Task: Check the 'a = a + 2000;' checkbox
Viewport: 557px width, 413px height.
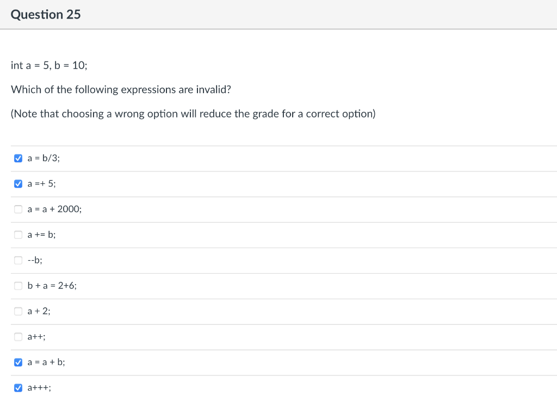Action: (x=18, y=209)
